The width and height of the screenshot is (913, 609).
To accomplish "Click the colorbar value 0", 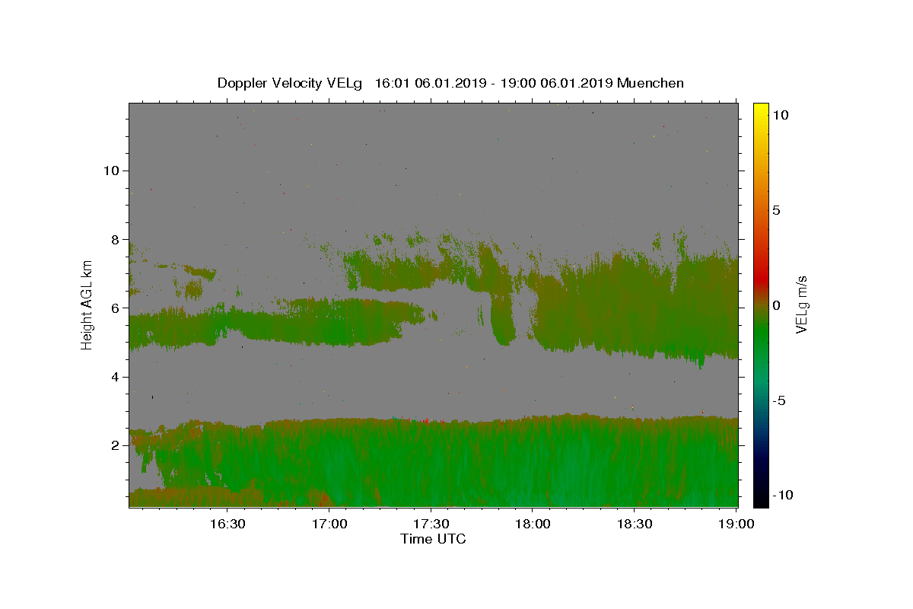I will point(775,305).
